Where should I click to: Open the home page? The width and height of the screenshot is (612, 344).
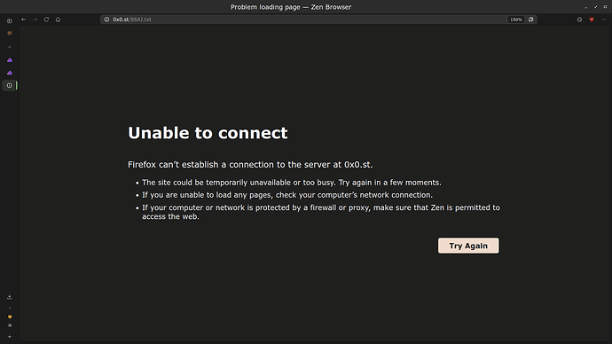coord(59,20)
